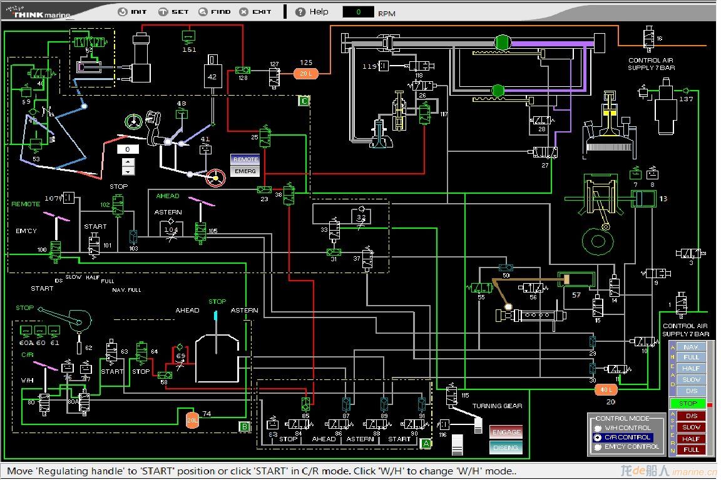Image resolution: width=721 pixels, height=480 pixels.
Task: Click valve 100
Action: [x=56, y=251]
